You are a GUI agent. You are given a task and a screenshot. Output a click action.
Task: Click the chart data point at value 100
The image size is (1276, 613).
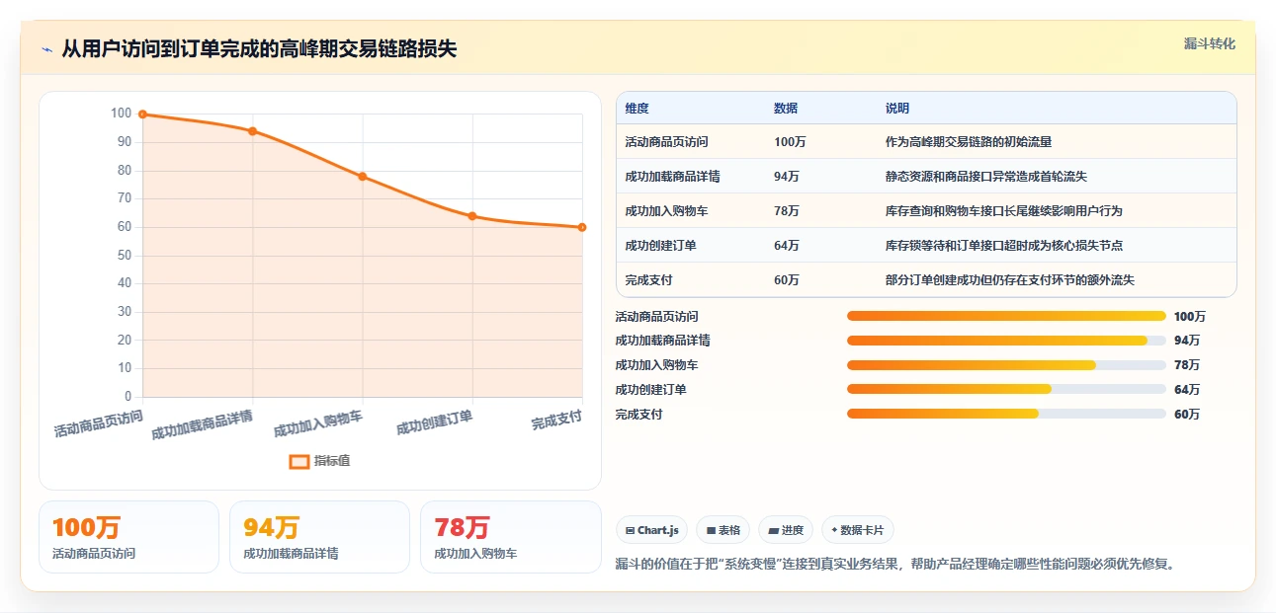point(142,115)
